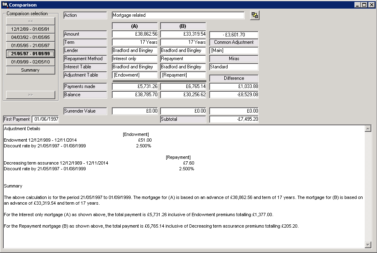Viewport: 377px width, 253px height.
Task: Click the common adjustment value - £3,601.70
Action: pos(234,35)
